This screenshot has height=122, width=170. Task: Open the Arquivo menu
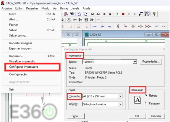tap(7, 8)
